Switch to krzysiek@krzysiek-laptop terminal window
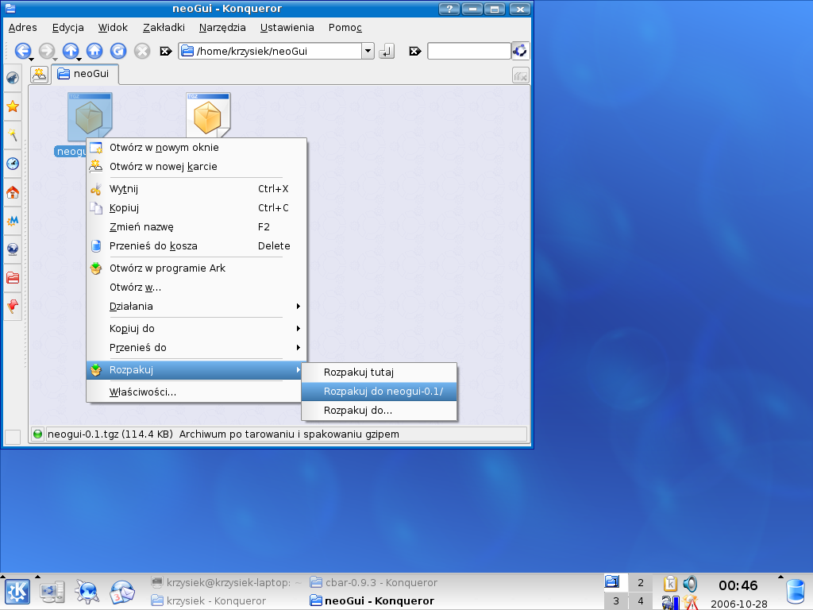813x610 pixels. click(x=226, y=582)
